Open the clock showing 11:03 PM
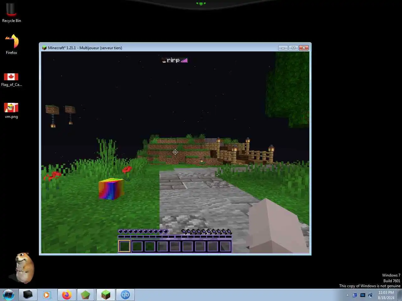This screenshot has height=301, width=402. pos(386,295)
